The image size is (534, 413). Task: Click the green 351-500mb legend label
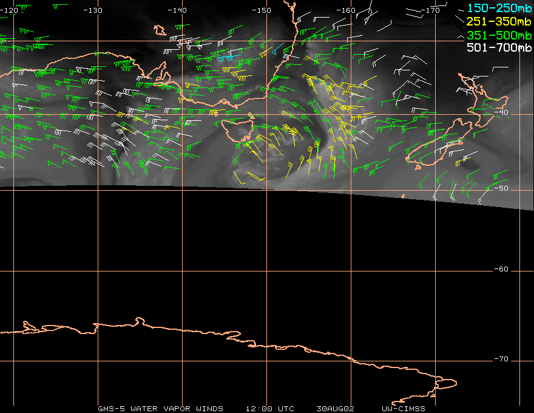499,35
